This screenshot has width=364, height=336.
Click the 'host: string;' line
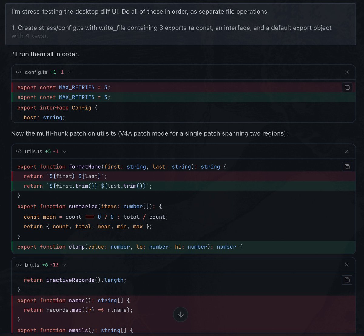point(45,117)
